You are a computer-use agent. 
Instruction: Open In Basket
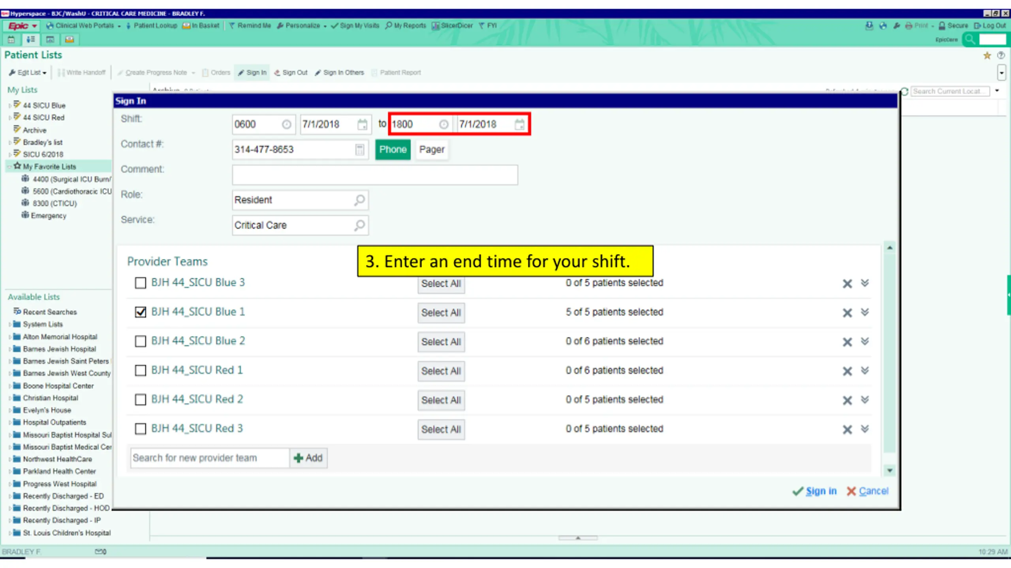pyautogui.click(x=201, y=26)
